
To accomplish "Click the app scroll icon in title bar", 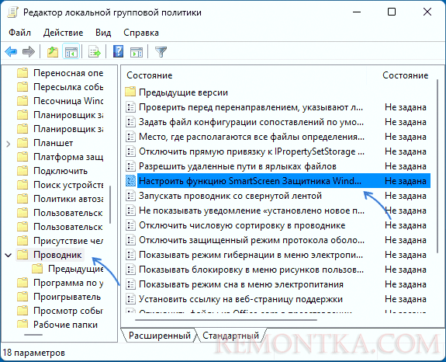I will point(12,12).
